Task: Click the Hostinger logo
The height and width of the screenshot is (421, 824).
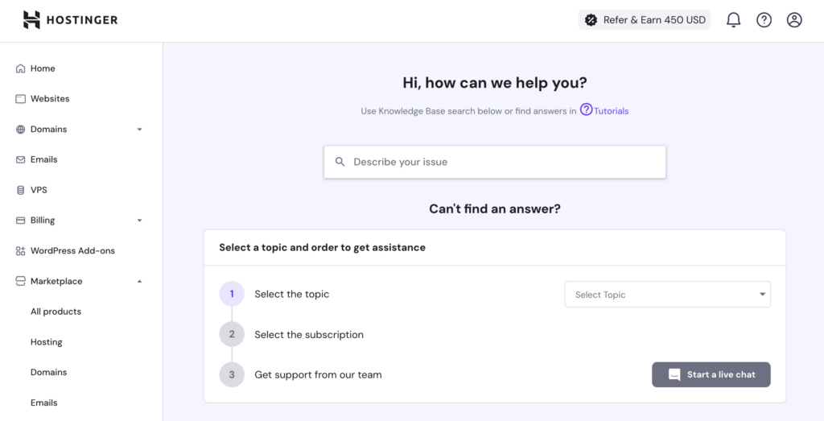Action: coord(70,20)
